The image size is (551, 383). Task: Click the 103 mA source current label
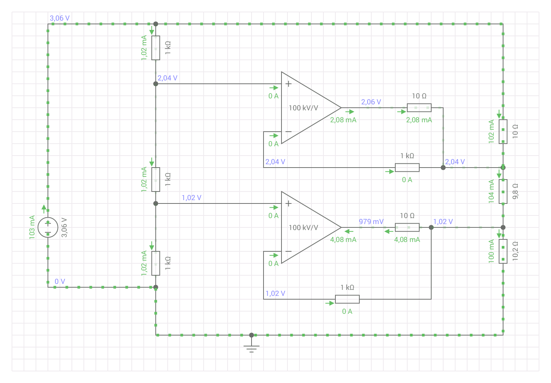tap(32, 227)
